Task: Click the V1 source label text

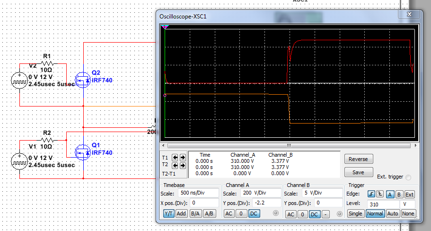Action: pos(33,147)
